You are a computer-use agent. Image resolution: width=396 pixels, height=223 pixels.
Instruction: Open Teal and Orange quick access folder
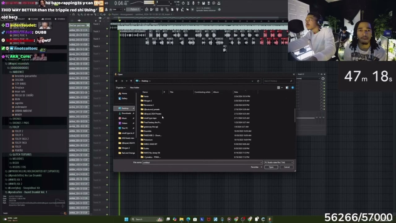tap(127, 153)
